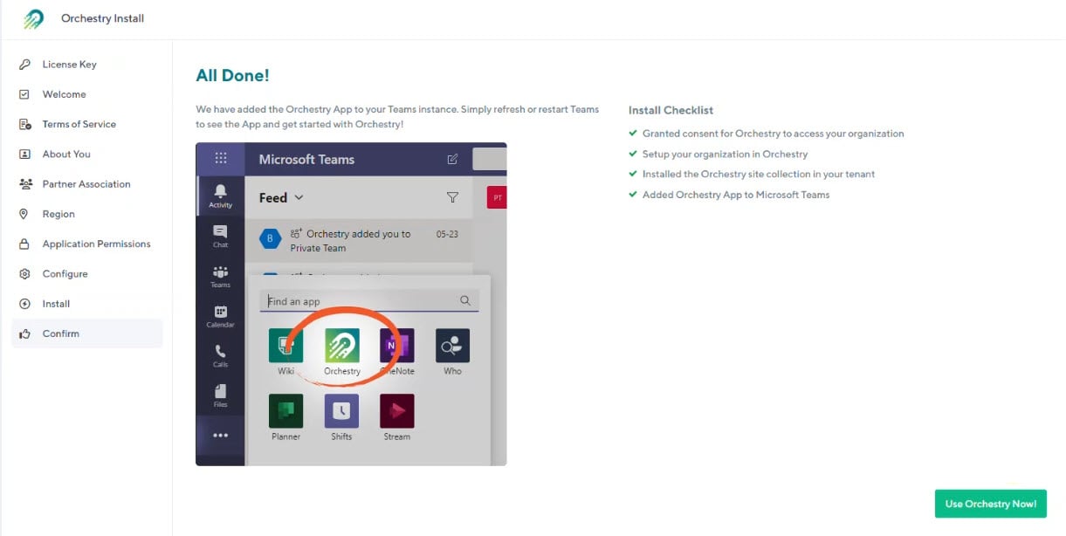
Task: Click the red PT avatar badge
Action: click(497, 198)
